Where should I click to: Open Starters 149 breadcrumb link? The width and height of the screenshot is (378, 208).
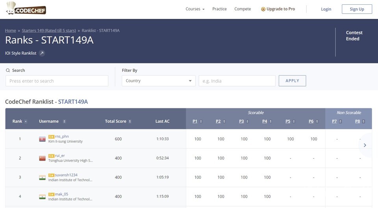(49, 30)
